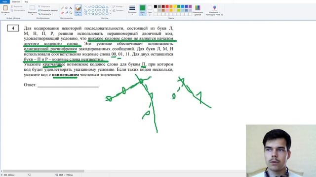Choose the Rounded rectangle shape

coord(100,6)
